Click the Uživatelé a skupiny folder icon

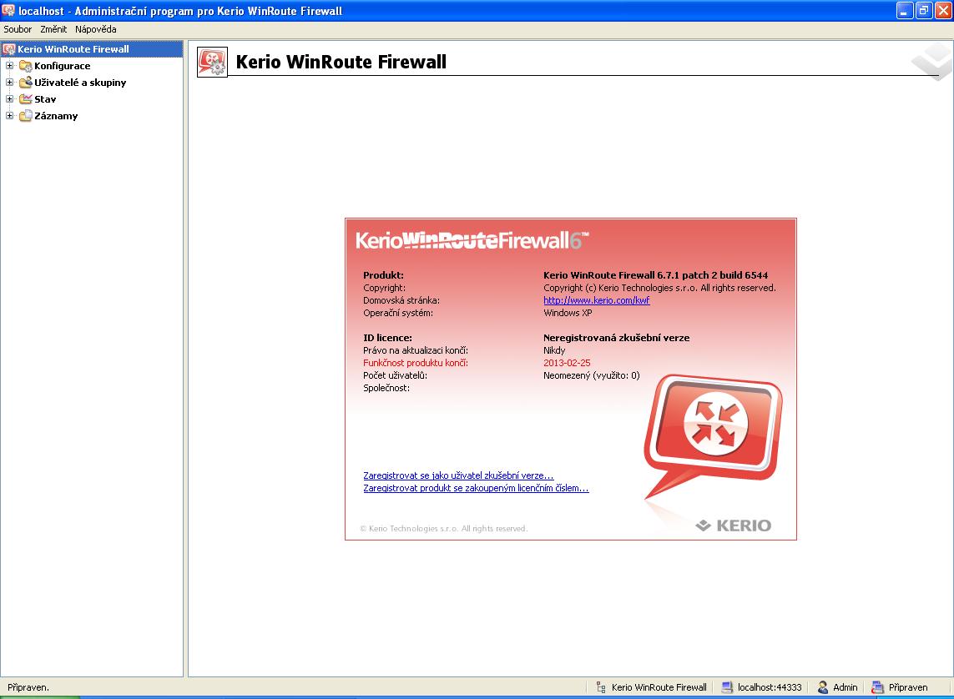(x=26, y=82)
